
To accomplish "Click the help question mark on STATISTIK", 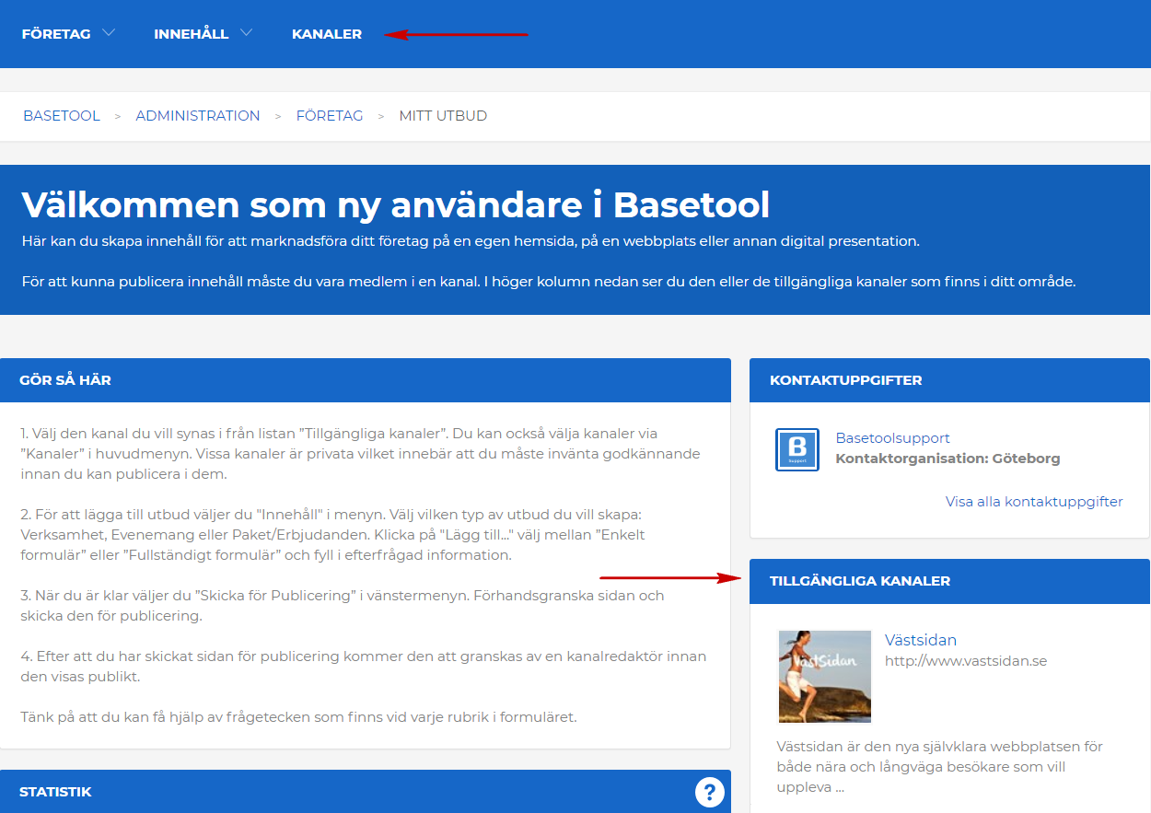I will click(x=710, y=792).
